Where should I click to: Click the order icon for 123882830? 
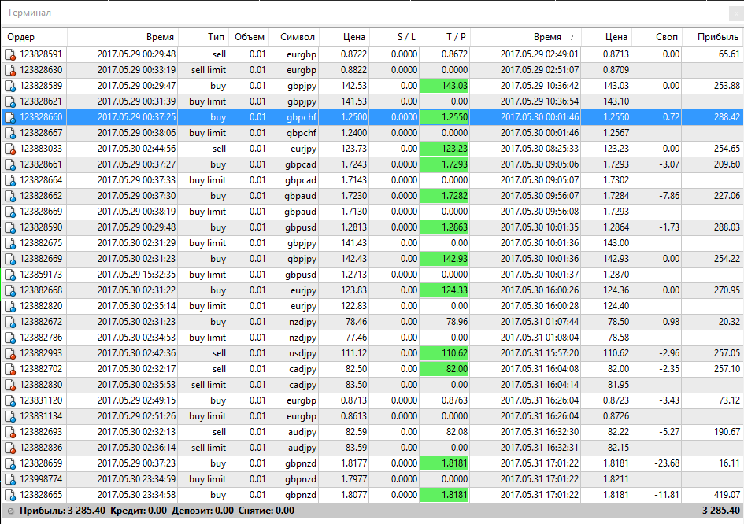10,385
